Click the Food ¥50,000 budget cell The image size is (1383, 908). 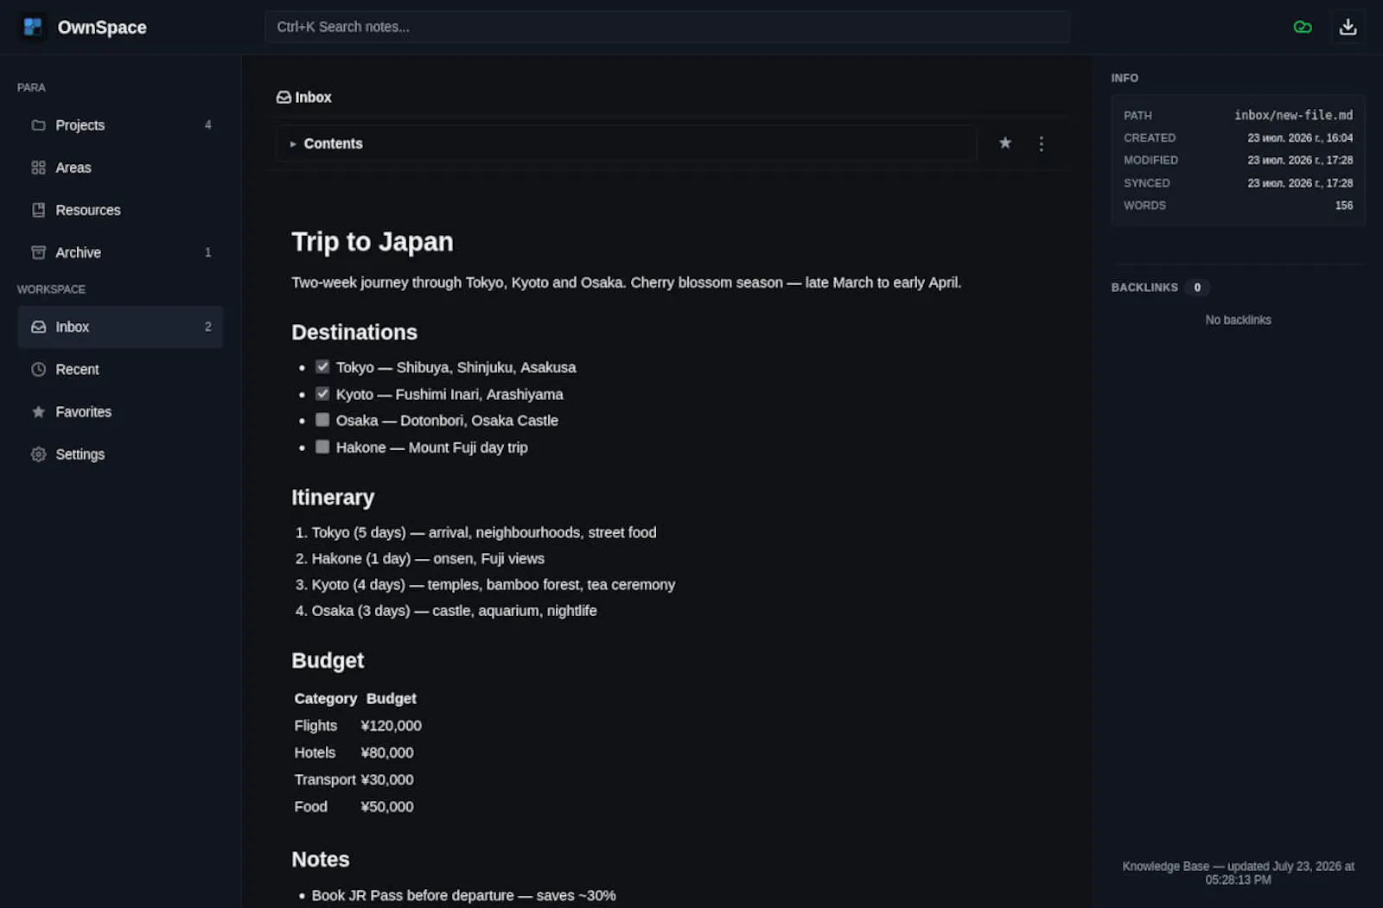coord(386,806)
